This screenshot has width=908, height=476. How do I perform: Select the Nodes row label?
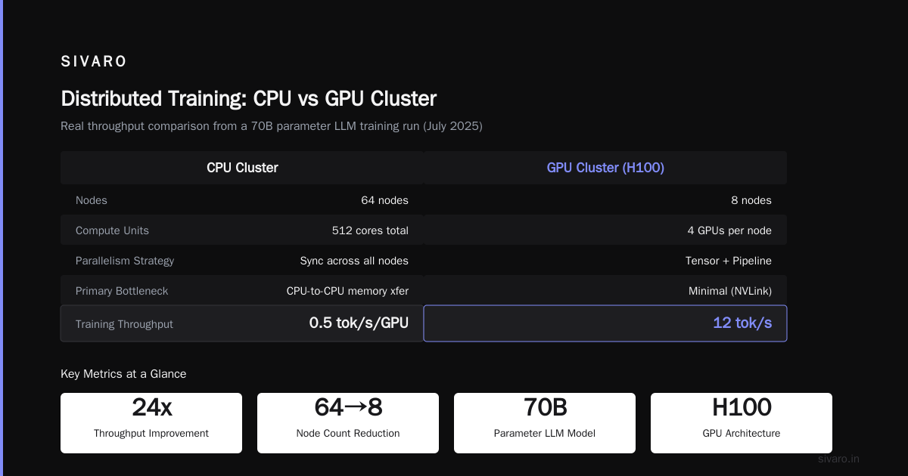92,200
